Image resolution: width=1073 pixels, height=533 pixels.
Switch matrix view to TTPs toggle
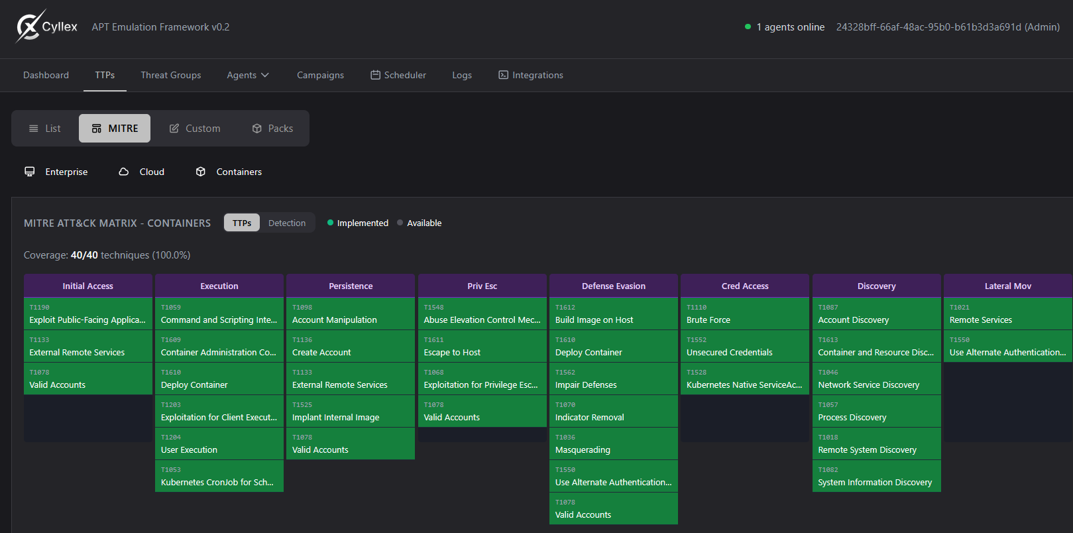[242, 223]
